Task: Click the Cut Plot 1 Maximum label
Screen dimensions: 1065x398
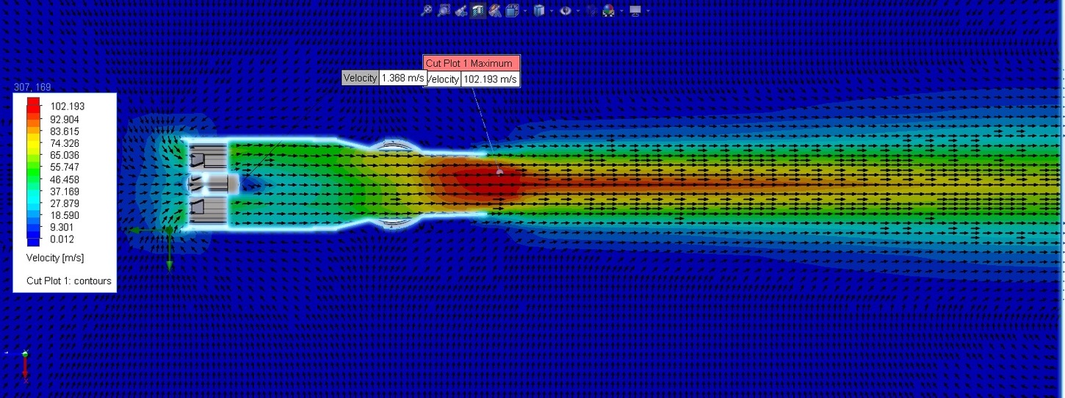Action: tap(471, 63)
